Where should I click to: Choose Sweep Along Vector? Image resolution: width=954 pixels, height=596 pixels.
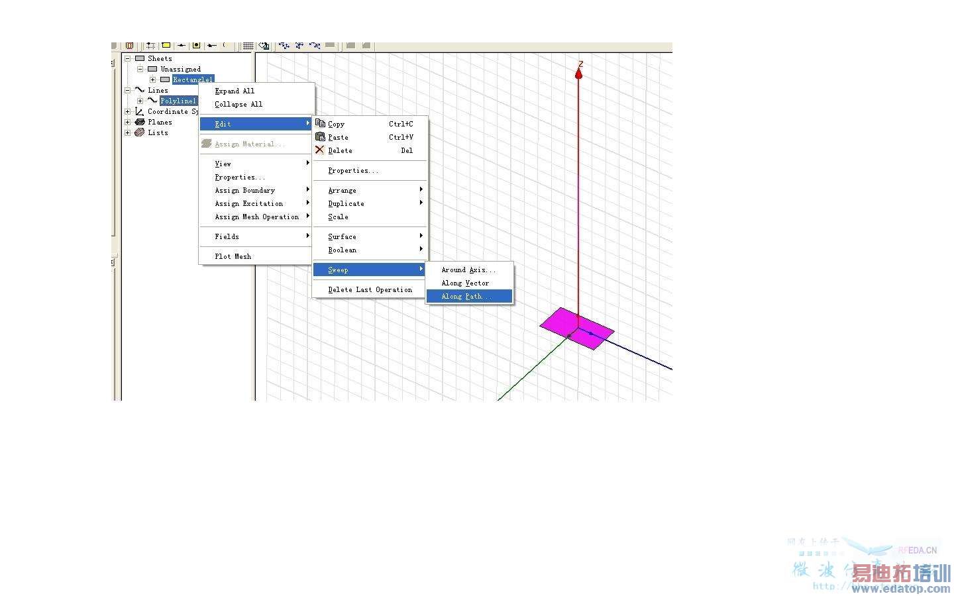click(x=470, y=283)
